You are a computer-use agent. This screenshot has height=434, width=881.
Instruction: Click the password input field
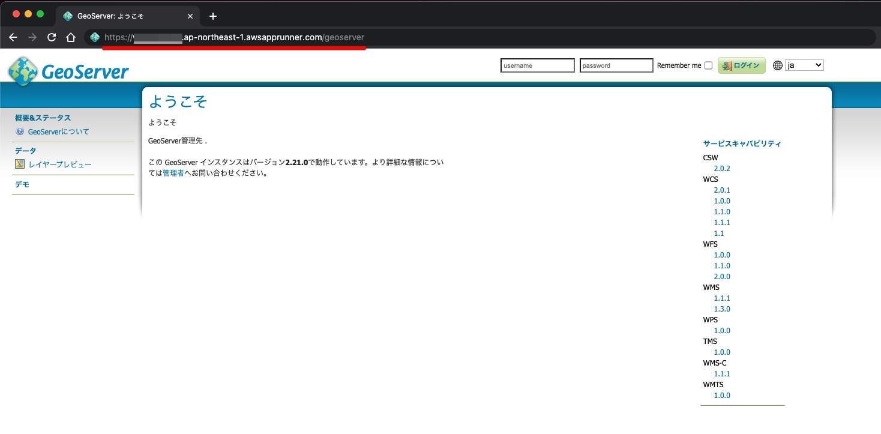coord(616,65)
